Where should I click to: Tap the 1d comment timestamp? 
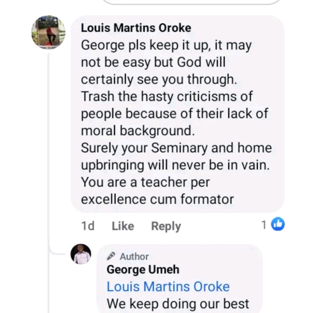[87, 226]
